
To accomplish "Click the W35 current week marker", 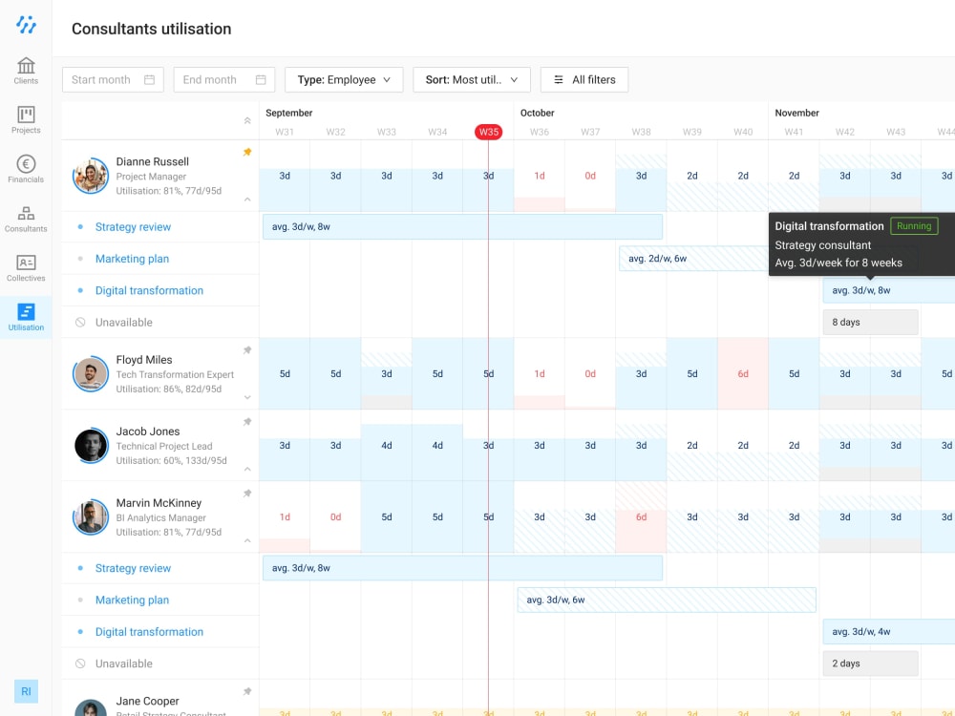I will (488, 132).
